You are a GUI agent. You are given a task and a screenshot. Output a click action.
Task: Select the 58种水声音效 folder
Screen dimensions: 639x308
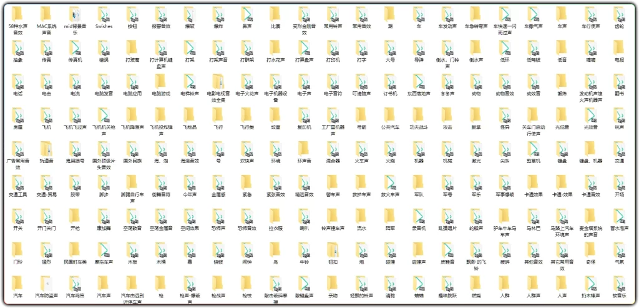click(17, 19)
